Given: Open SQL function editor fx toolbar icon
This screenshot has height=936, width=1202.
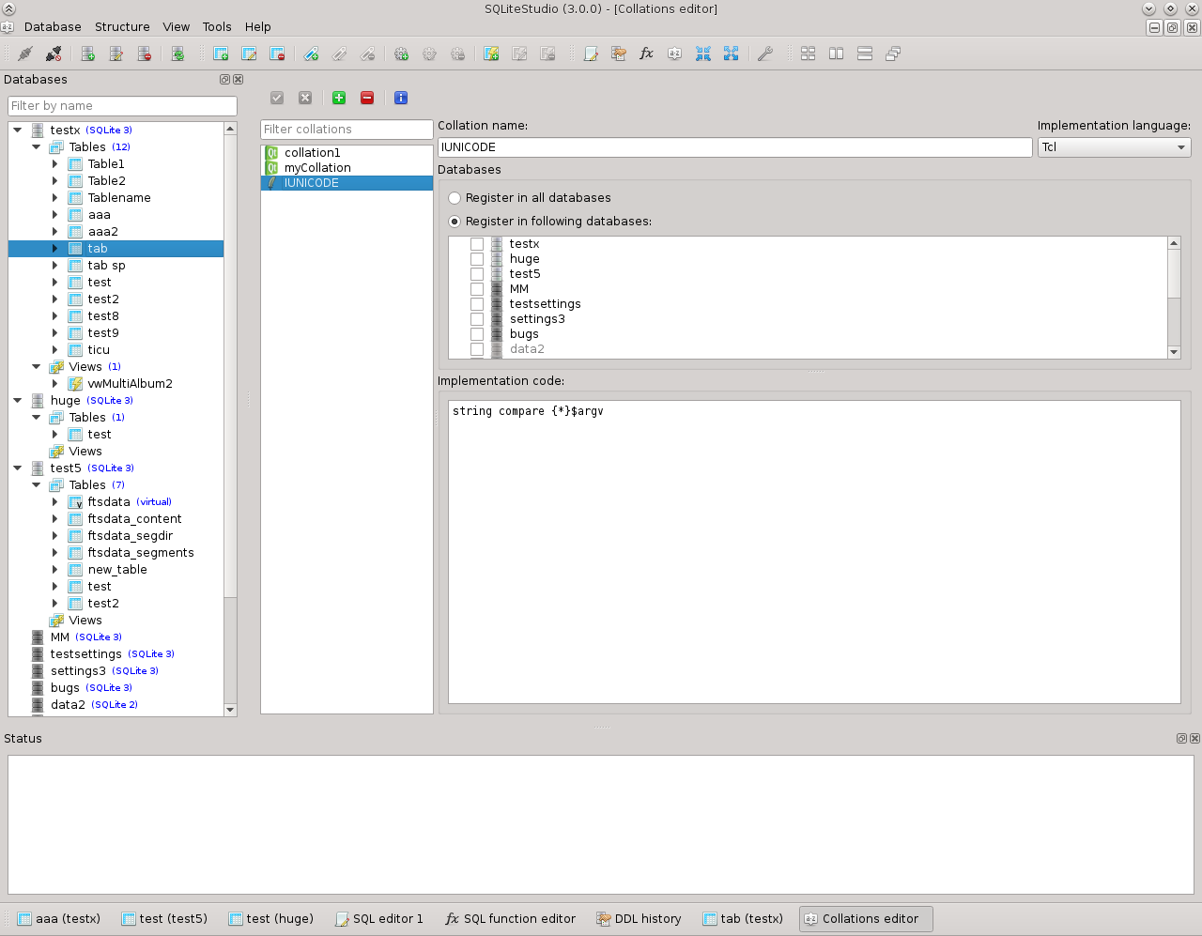Looking at the screenshot, I should (646, 54).
